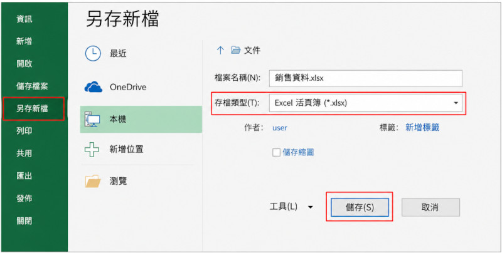Select the 新增位置 label
Screen dimensions: 502x253
(x=127, y=149)
